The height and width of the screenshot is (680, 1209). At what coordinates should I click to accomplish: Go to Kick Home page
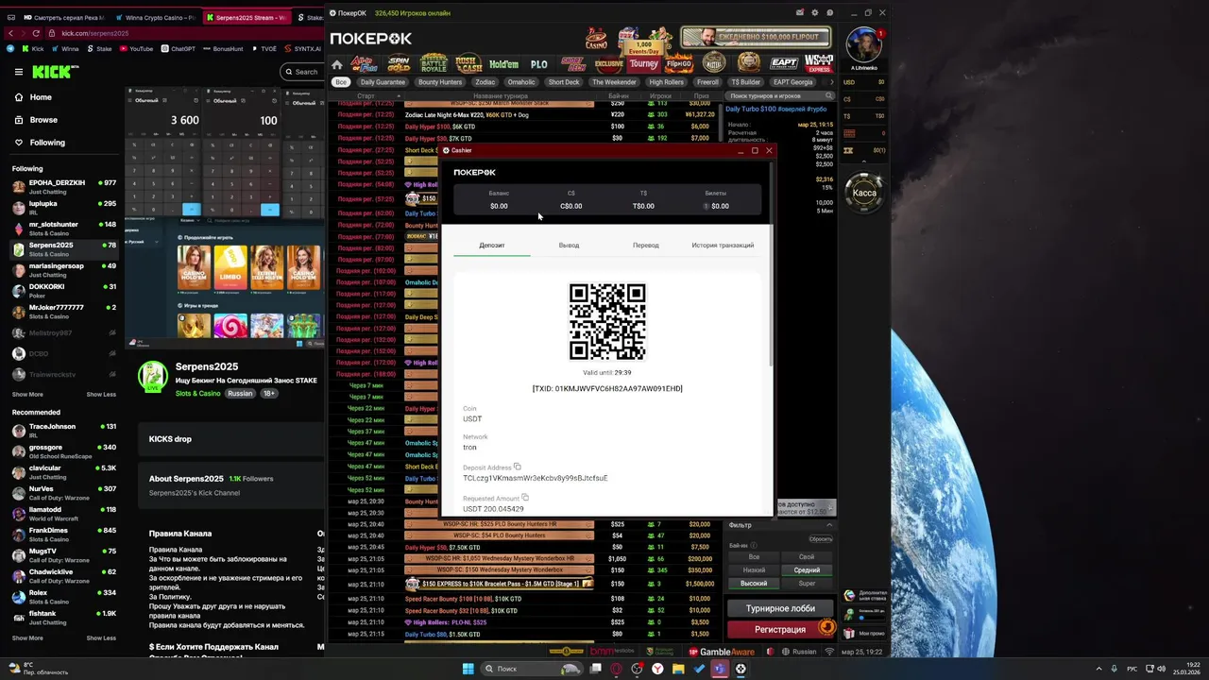click(41, 97)
